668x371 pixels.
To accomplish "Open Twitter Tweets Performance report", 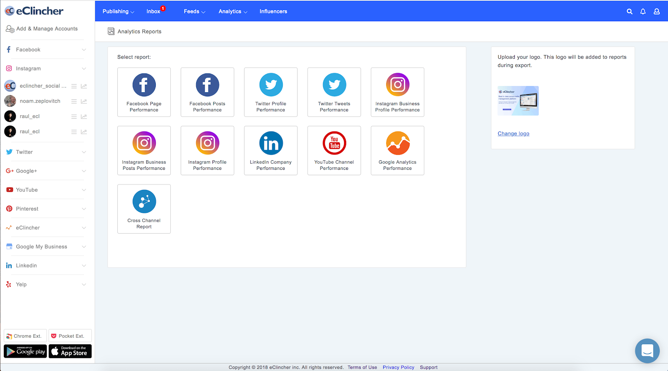I will point(334,92).
